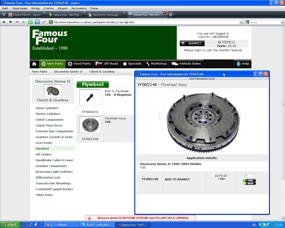Reload the page with green refresh icon
The image size is (285, 228).
coord(30,22)
